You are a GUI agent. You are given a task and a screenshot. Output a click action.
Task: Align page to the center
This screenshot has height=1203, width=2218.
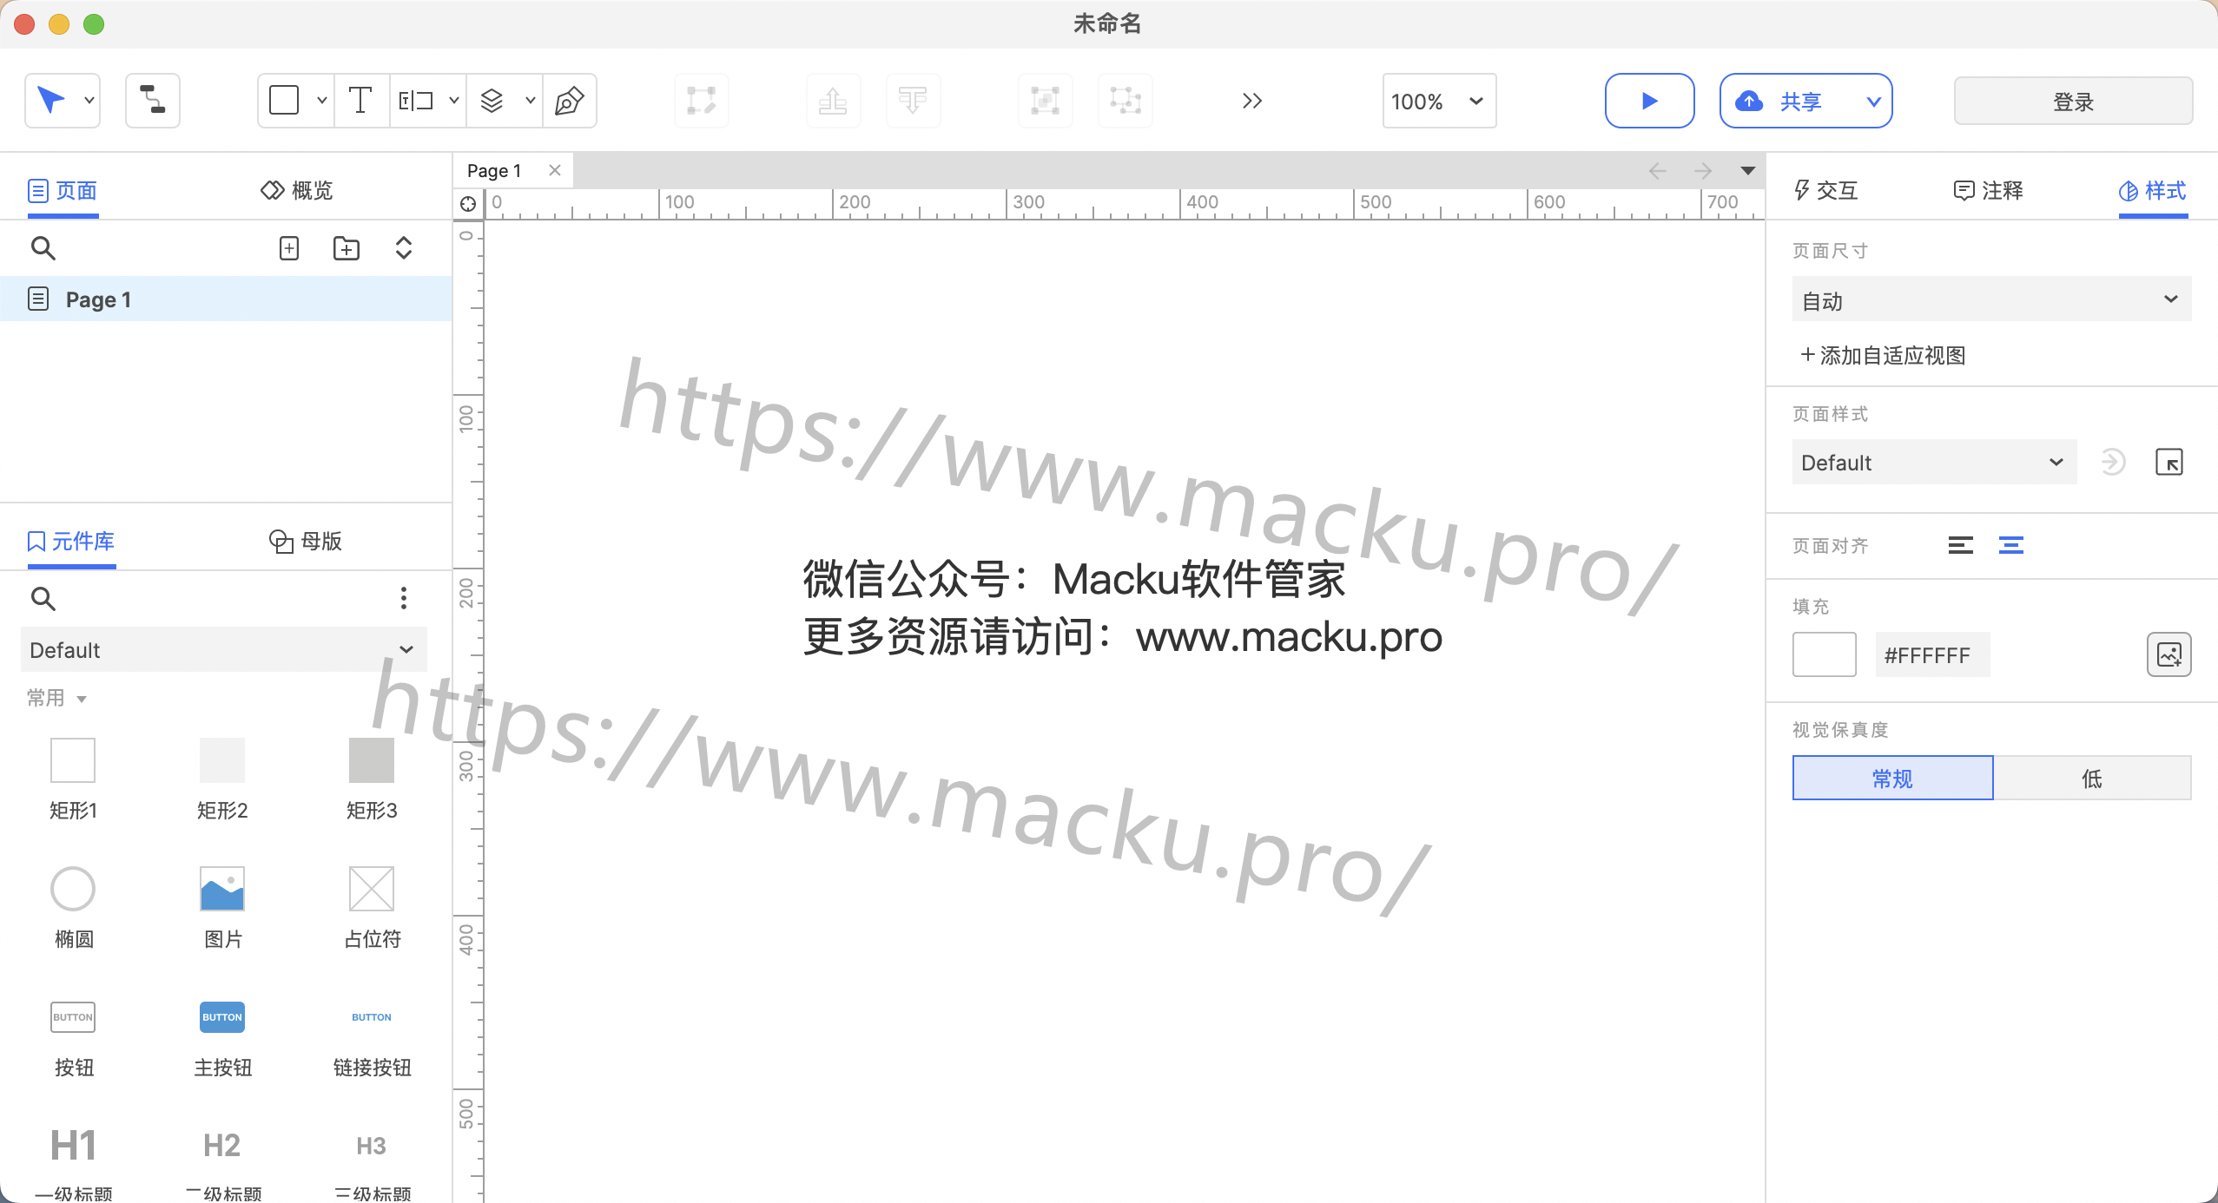click(2011, 545)
